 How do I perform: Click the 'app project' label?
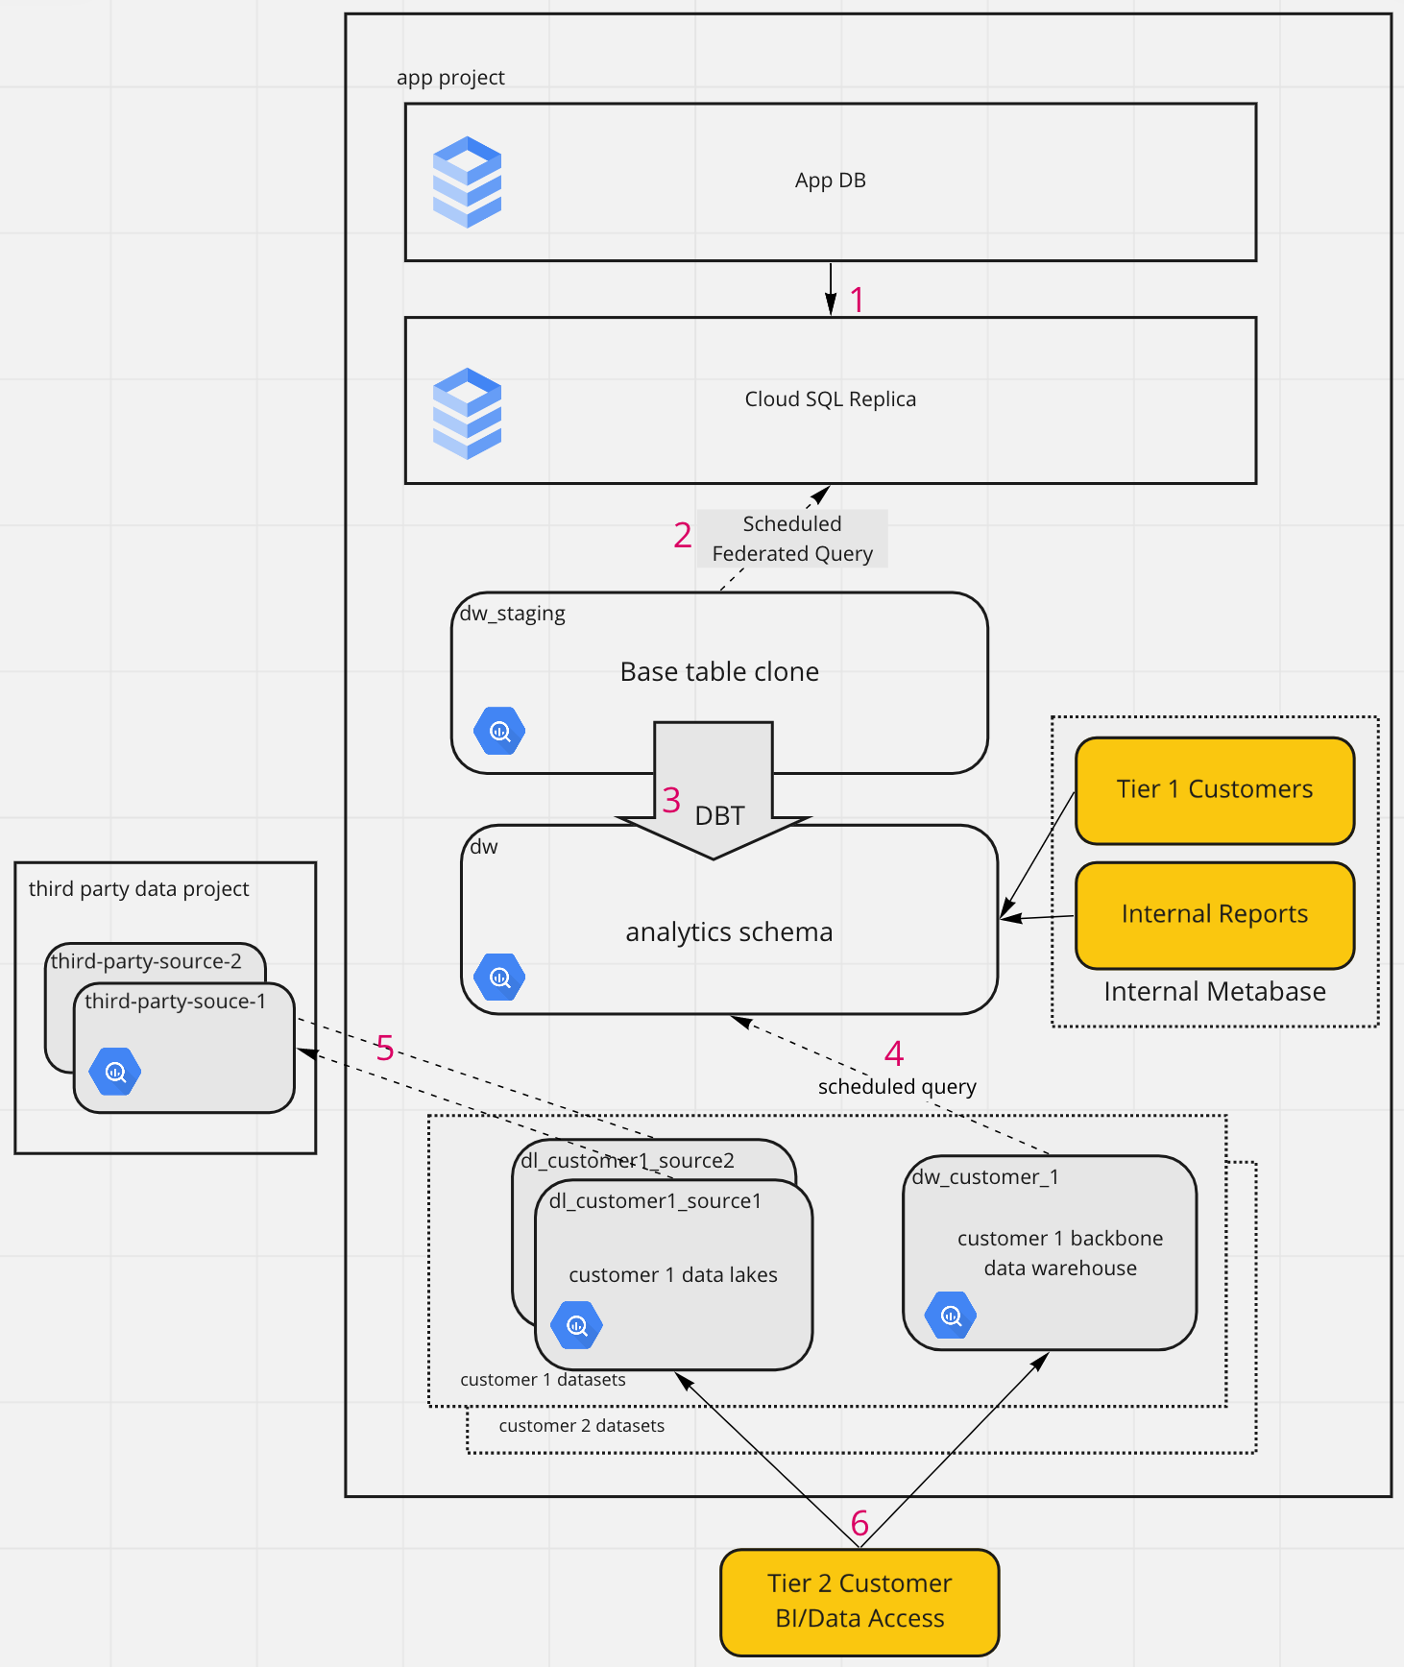(450, 78)
